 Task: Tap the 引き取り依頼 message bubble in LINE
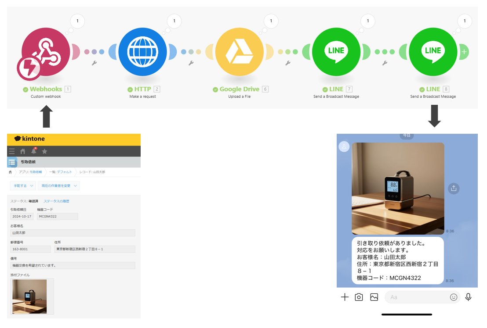[x=397, y=260]
